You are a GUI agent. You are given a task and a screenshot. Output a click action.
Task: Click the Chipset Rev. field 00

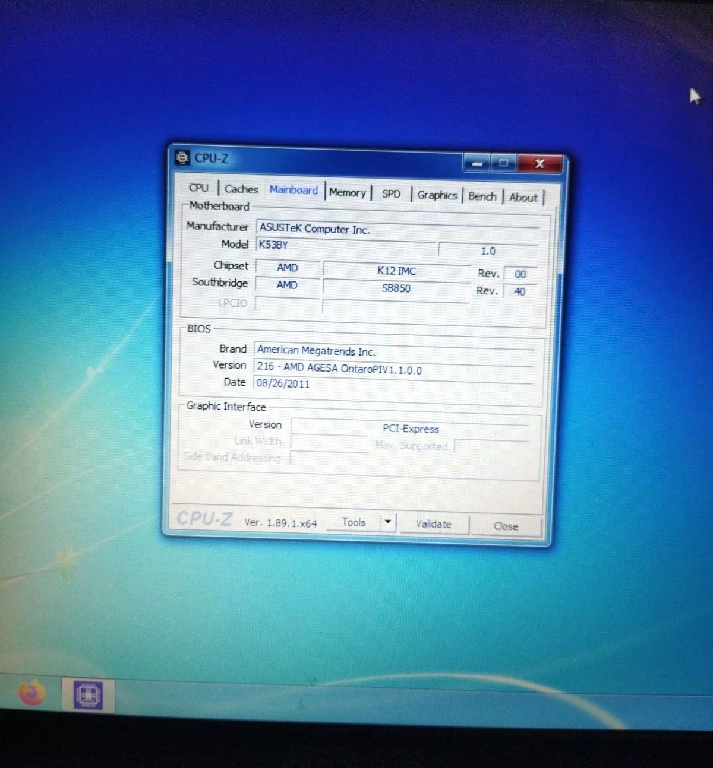tap(520, 274)
